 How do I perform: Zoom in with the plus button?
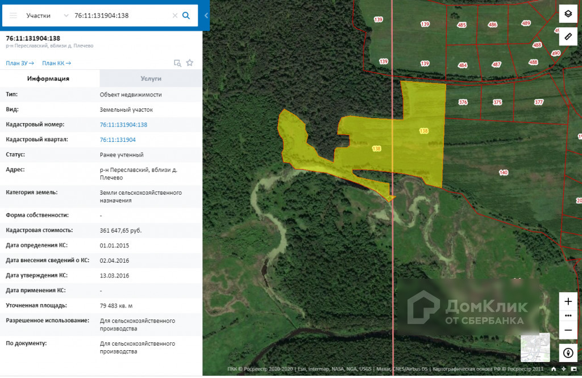(568, 301)
